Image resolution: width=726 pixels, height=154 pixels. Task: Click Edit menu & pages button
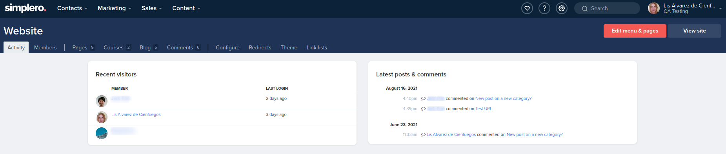(x=635, y=31)
